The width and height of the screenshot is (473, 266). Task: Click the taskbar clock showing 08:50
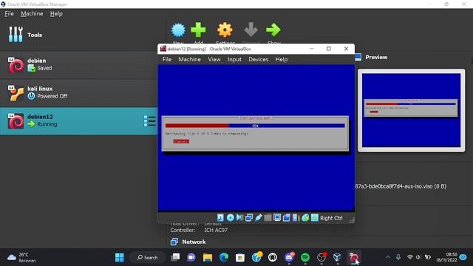[446, 257]
